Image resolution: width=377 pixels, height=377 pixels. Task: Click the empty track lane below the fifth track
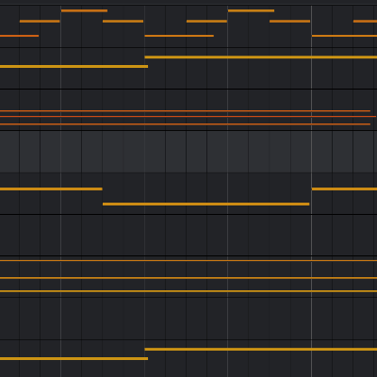click(188, 236)
